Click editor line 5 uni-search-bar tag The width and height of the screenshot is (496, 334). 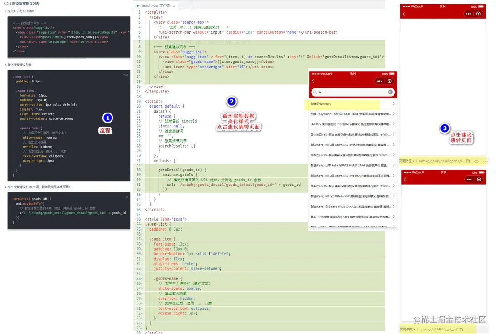[248, 32]
